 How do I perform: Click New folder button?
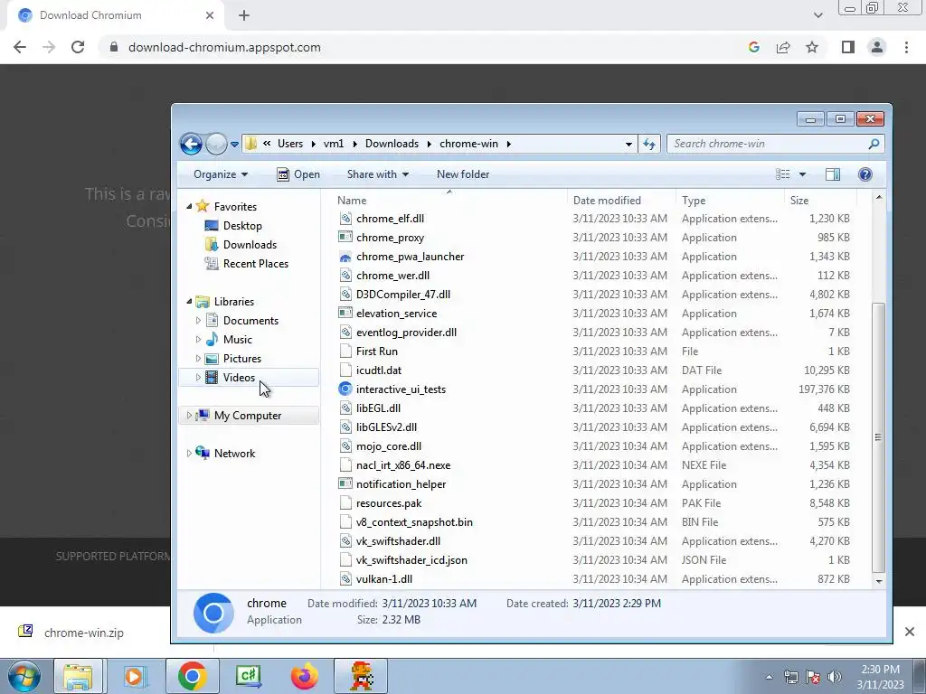pos(463,174)
